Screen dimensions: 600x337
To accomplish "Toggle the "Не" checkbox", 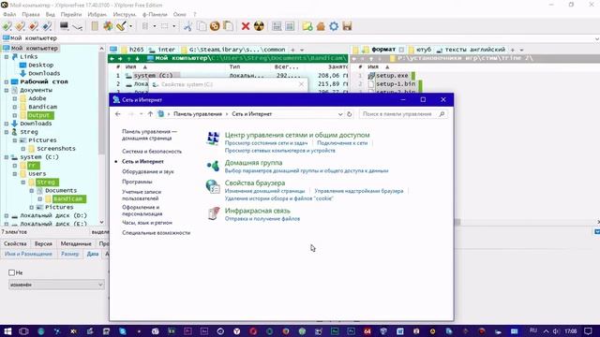I will click(11, 272).
